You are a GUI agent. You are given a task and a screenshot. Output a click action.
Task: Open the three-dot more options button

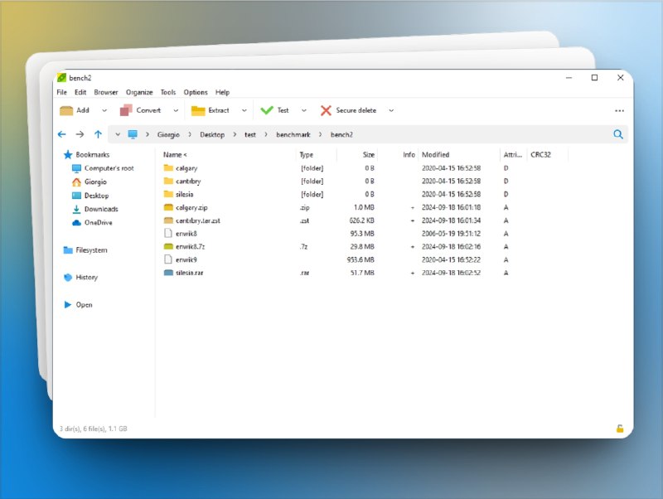pyautogui.click(x=619, y=110)
